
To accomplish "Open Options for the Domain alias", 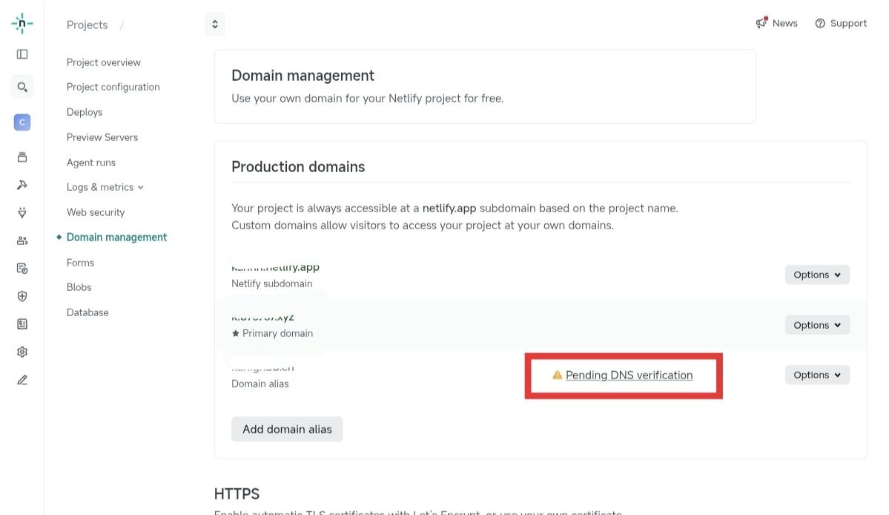I will [x=817, y=375].
